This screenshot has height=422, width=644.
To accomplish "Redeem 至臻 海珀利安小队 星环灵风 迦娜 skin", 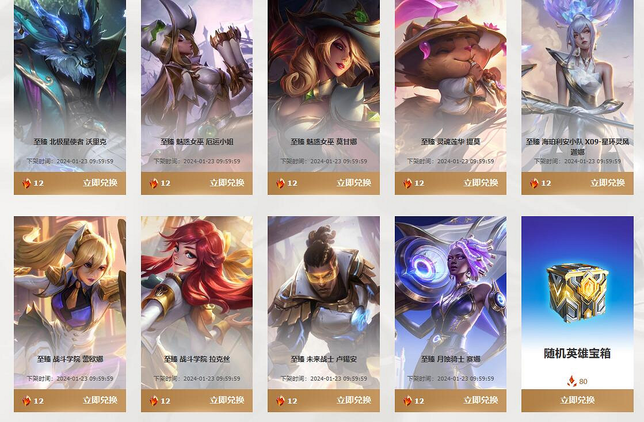I will pyautogui.click(x=608, y=183).
